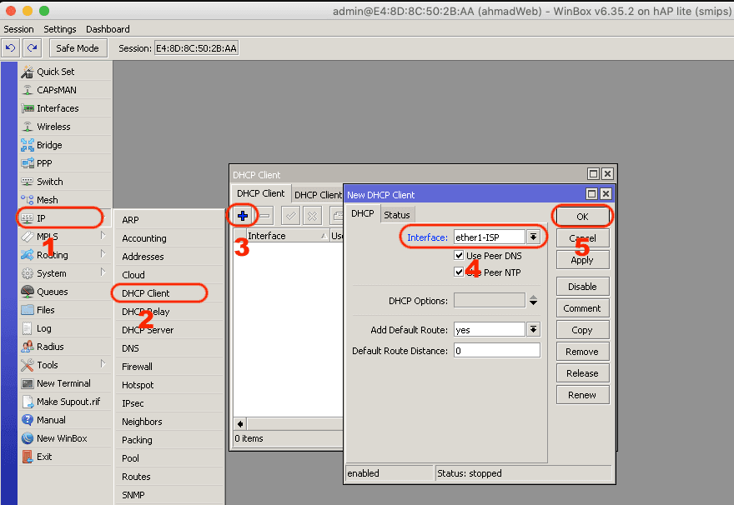Click Make Supout.rif in sidebar
Screen dimensions: 734x505
(65, 402)
